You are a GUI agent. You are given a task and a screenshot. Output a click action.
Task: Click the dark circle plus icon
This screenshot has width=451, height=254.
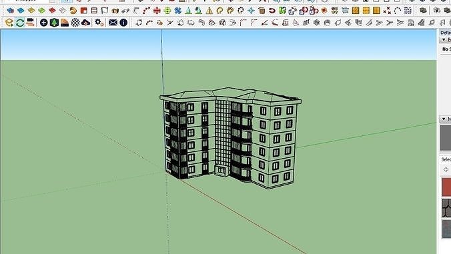[44, 23]
